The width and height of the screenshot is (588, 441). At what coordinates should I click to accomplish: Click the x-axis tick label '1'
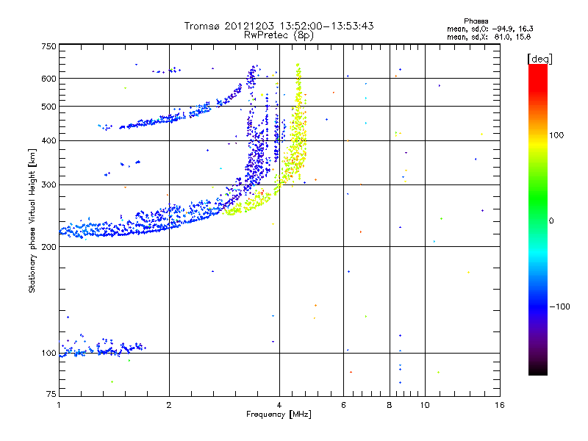tap(59, 405)
